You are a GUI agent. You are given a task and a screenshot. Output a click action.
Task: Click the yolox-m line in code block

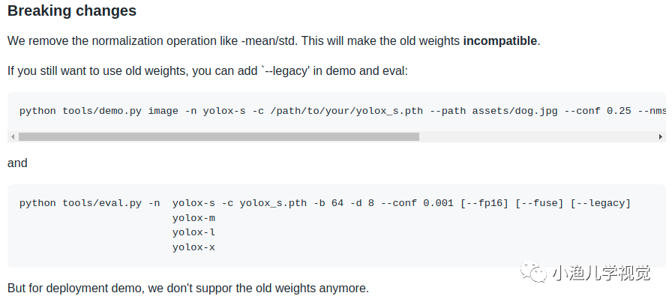pos(193,218)
